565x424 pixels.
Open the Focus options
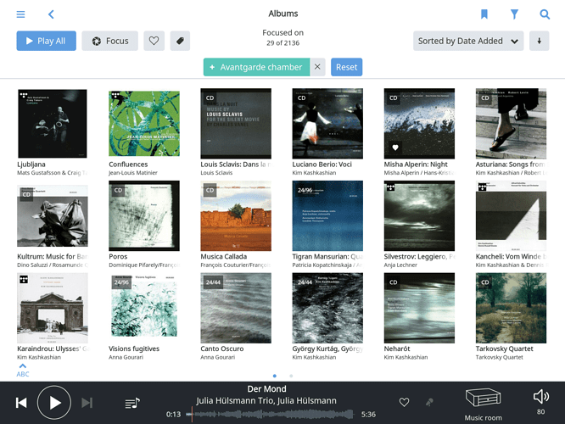[110, 41]
